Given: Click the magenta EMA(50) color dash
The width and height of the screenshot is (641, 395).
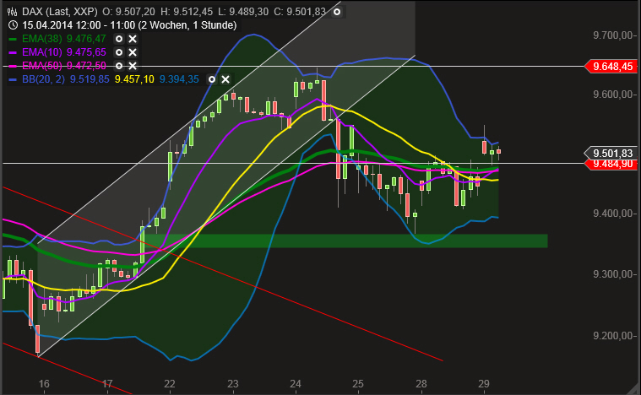Looking at the screenshot, I should pyautogui.click(x=13, y=66).
